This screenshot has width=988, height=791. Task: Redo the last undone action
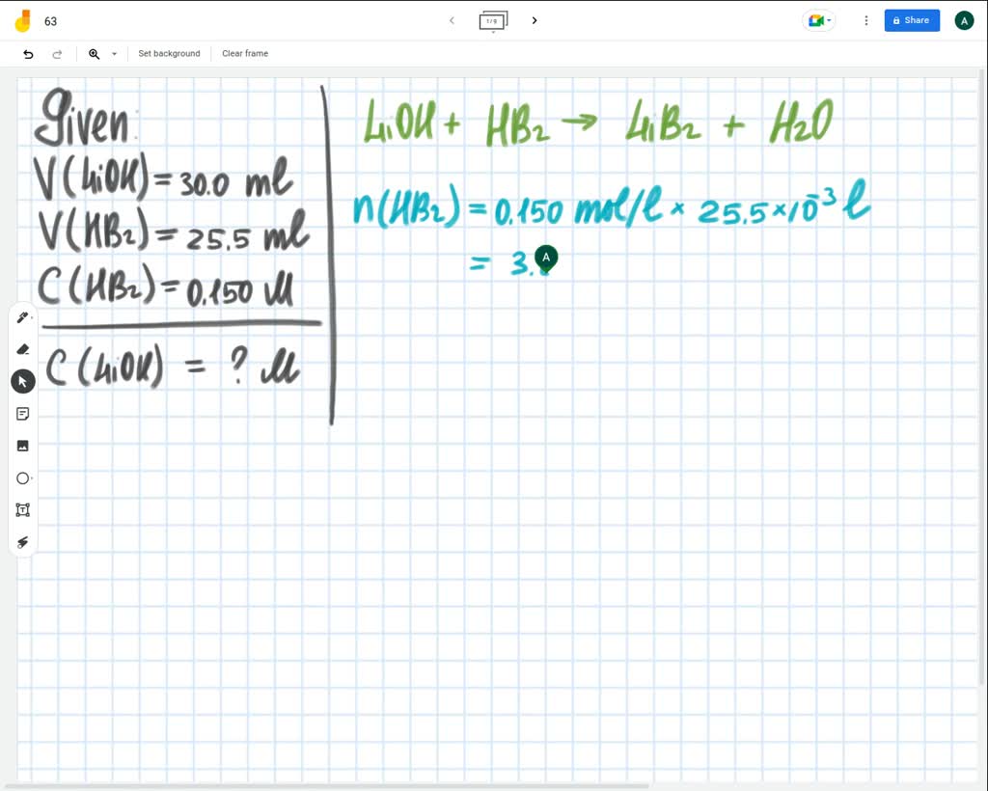coord(57,54)
